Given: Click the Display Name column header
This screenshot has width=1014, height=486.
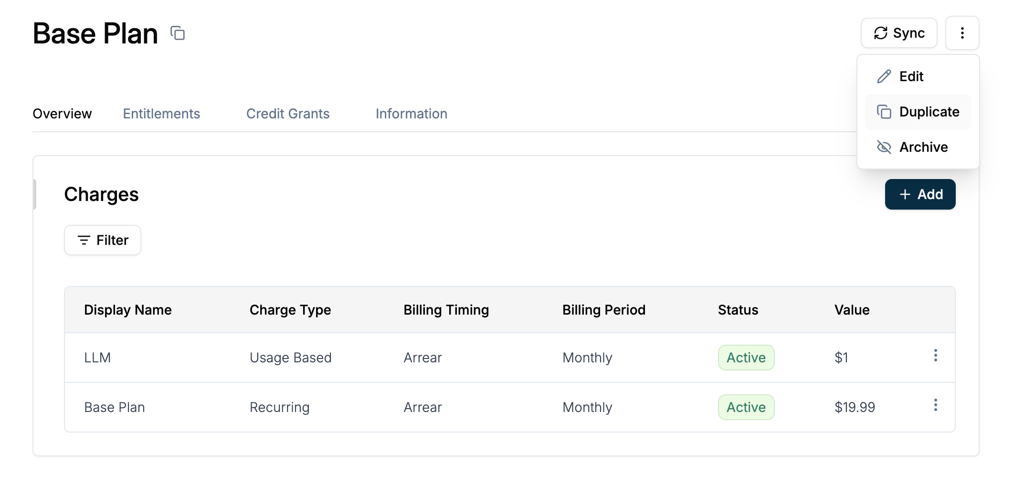Looking at the screenshot, I should click(x=128, y=310).
